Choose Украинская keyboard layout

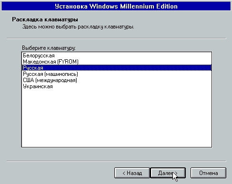pyautogui.click(x=117, y=86)
